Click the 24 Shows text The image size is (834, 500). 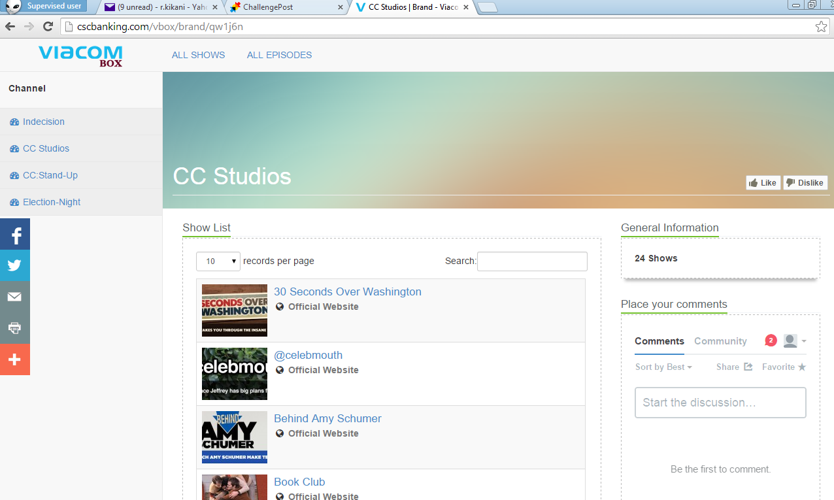(656, 259)
